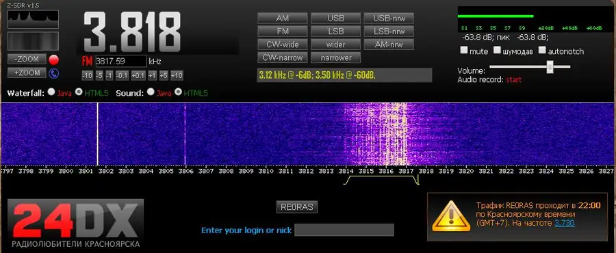Step frequency down by -5
Viewport: 616px width, 253px height.
pyautogui.click(x=99, y=76)
